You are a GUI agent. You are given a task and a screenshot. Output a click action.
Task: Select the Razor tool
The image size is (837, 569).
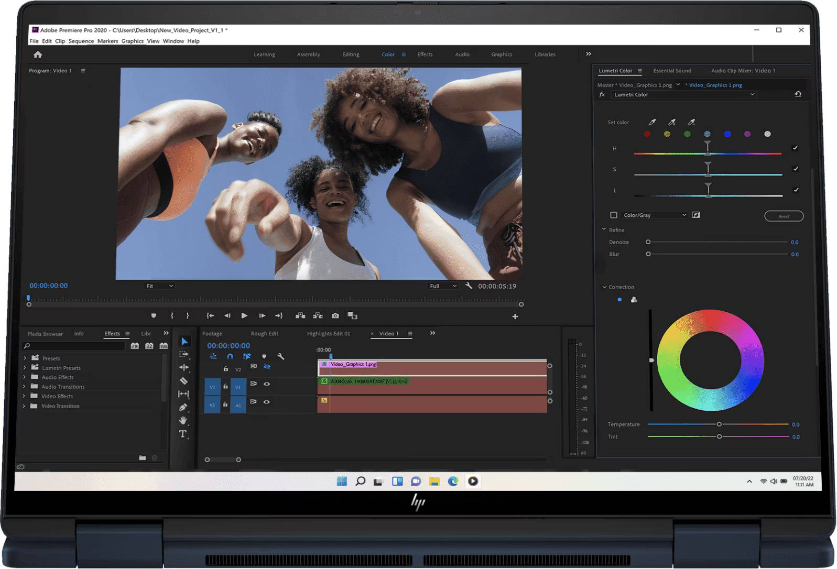click(183, 381)
